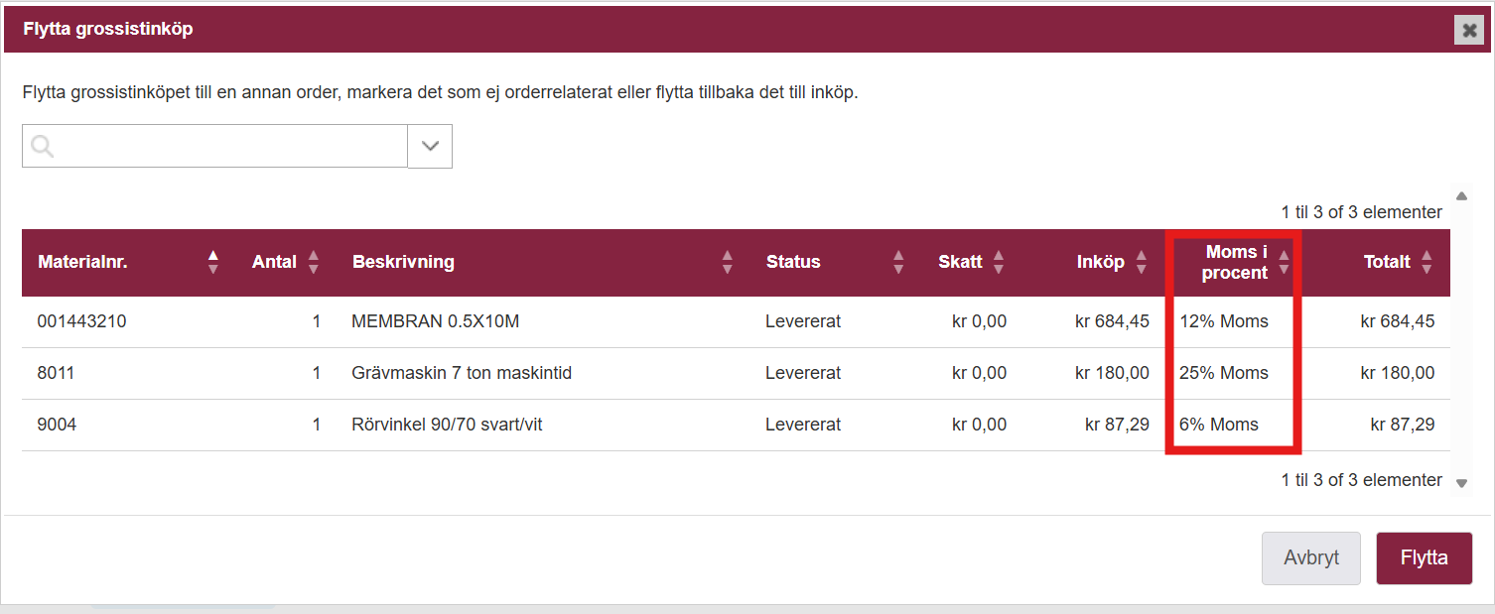Viewport: 1495px width, 614px height.
Task: Click the search magnifier icon
Action: click(42, 147)
